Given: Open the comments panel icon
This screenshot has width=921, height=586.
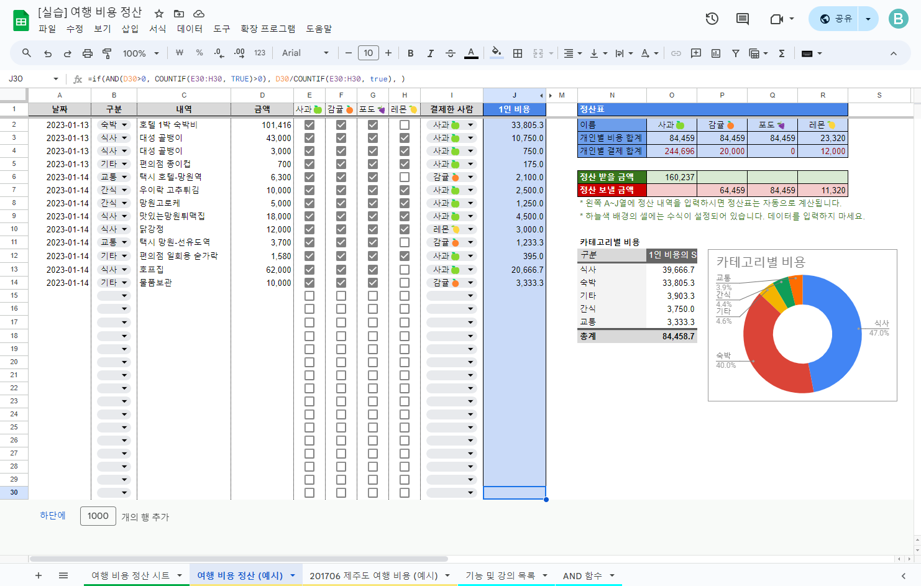Looking at the screenshot, I should 743,19.
